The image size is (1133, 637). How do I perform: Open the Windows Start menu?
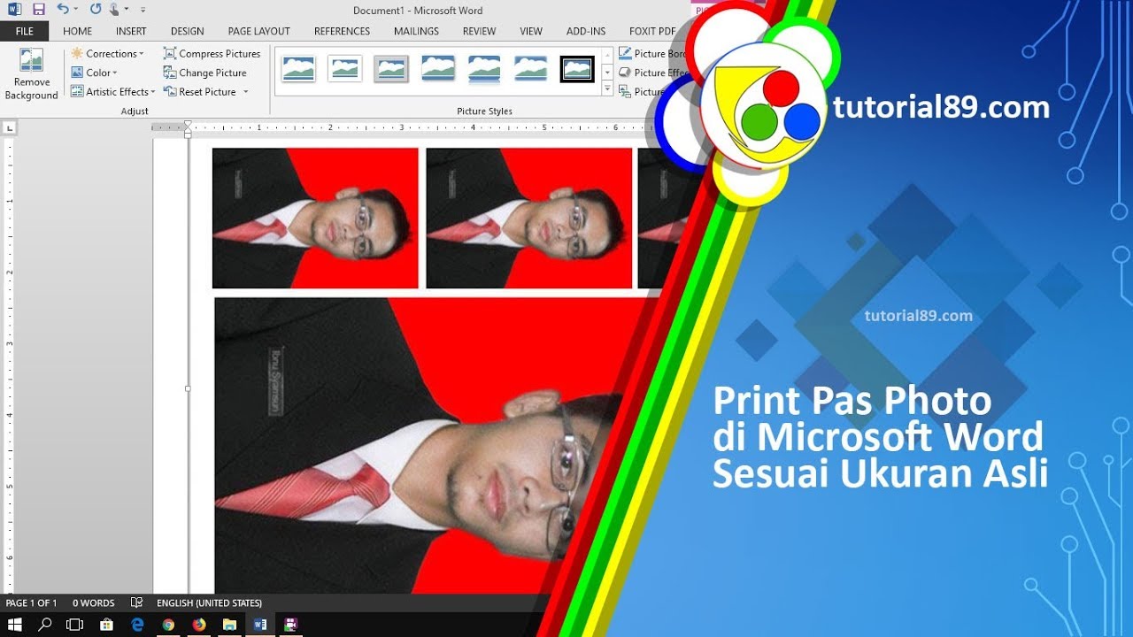[15, 625]
